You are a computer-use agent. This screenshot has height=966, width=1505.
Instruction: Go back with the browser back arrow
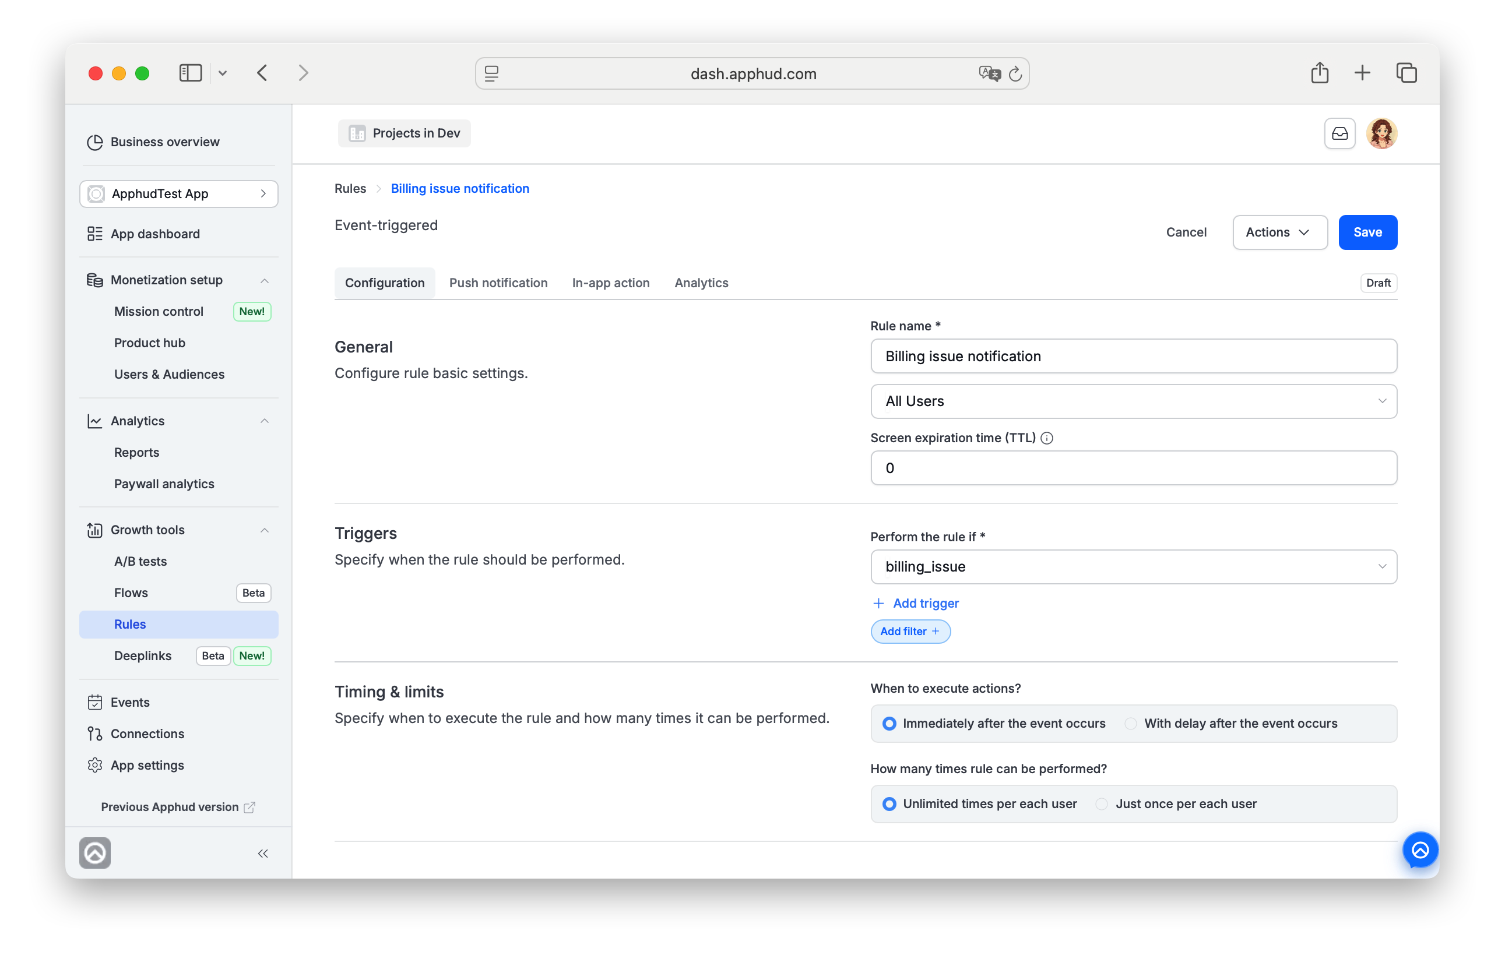pos(262,73)
